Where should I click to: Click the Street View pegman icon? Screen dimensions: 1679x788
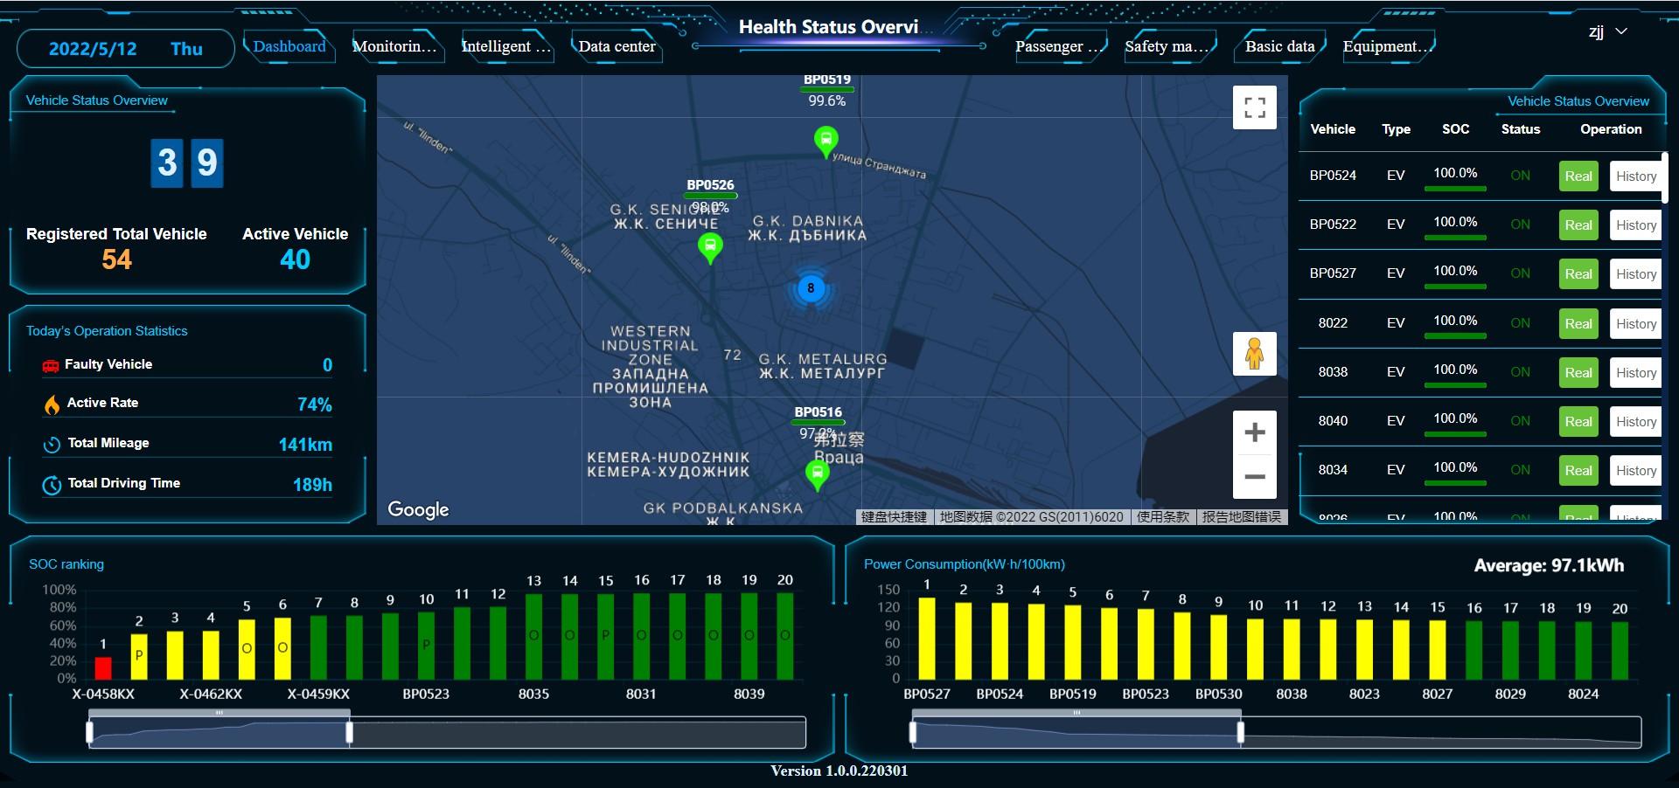tap(1254, 354)
